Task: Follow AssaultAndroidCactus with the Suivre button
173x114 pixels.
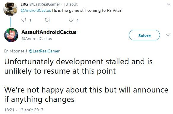Action: coord(144,35)
